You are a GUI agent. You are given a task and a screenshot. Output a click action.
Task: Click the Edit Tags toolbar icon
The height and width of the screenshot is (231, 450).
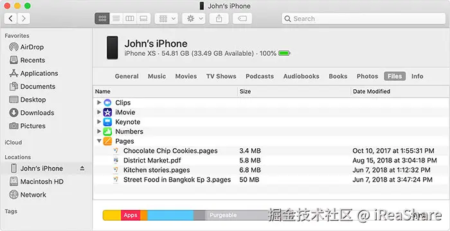pos(242,19)
